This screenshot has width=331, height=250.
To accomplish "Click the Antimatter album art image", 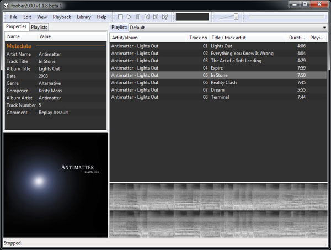I will coord(56,185).
